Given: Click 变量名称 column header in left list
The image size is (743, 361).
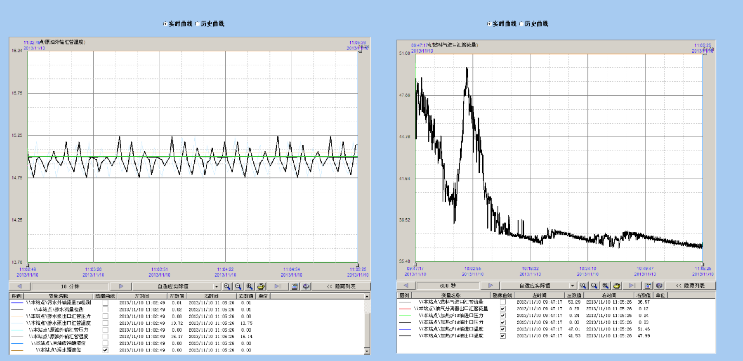Looking at the screenshot, I should [58, 296].
